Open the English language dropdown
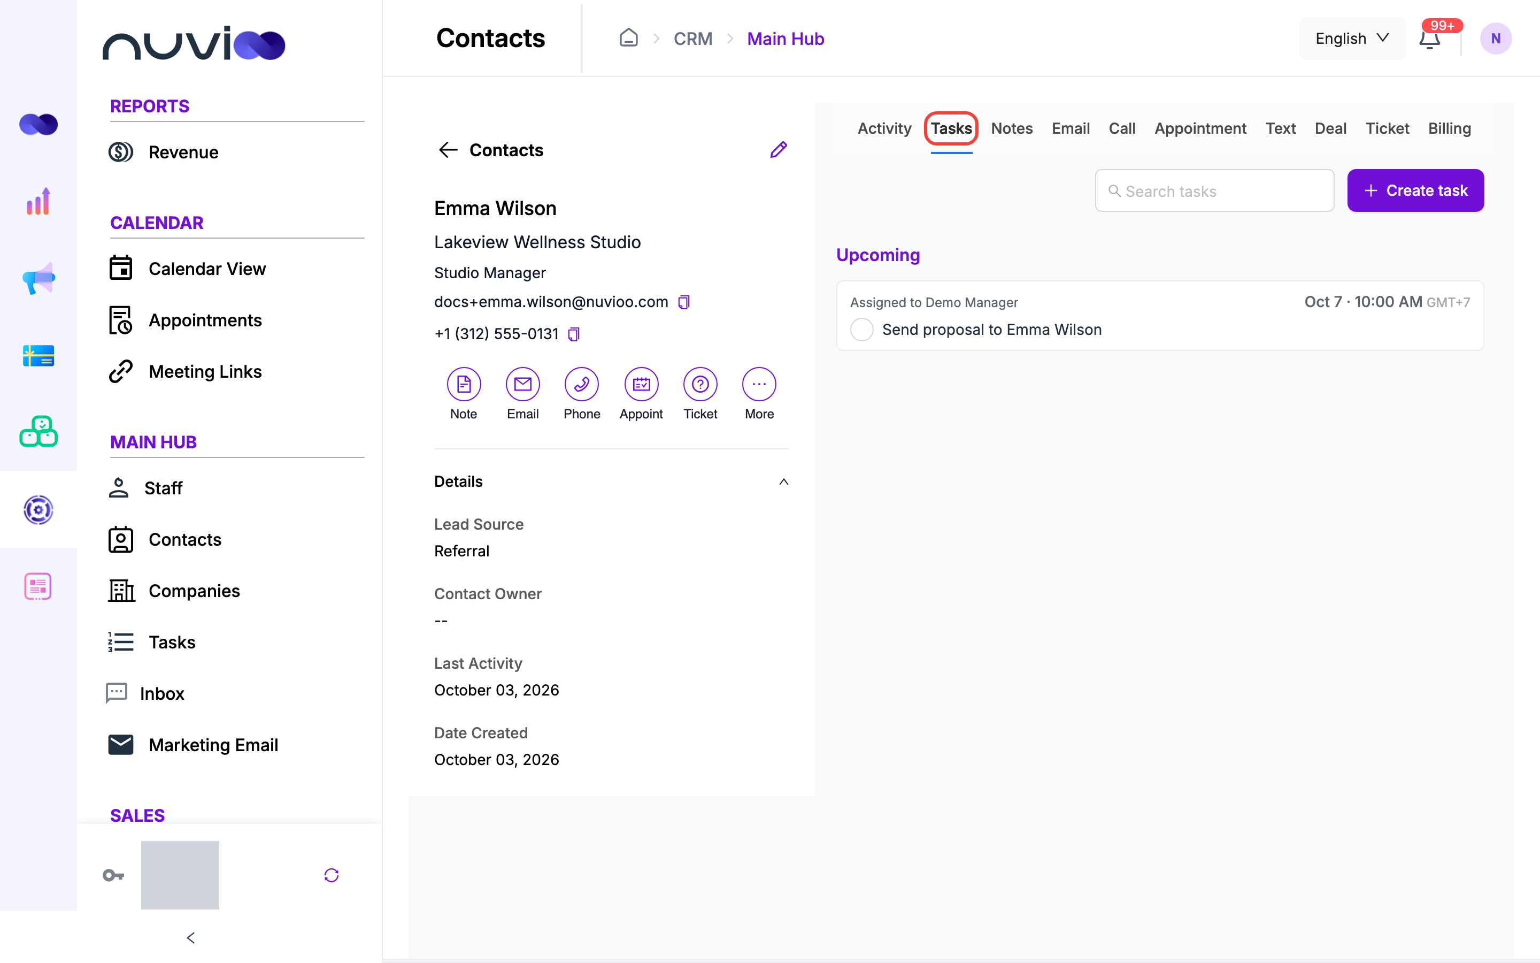This screenshot has width=1540, height=963. pos(1352,38)
